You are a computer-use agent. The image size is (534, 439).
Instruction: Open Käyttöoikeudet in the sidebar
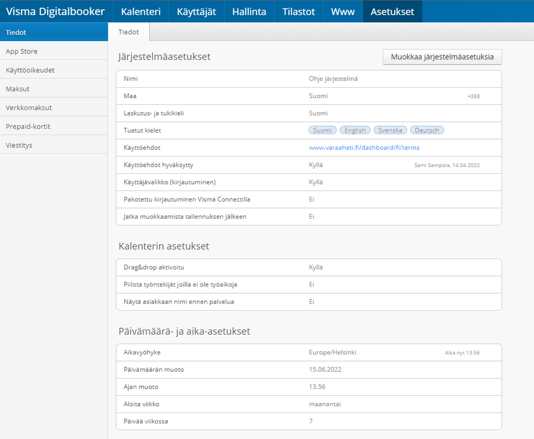[x=54, y=70]
